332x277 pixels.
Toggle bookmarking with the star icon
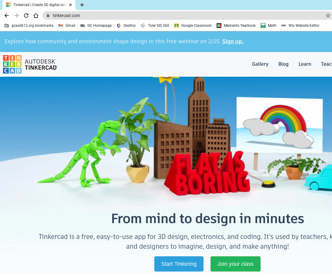click(x=328, y=15)
